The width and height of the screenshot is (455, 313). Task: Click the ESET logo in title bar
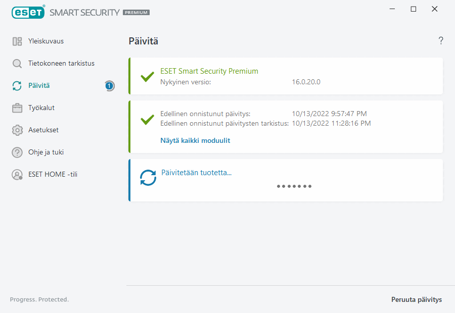tap(28, 12)
